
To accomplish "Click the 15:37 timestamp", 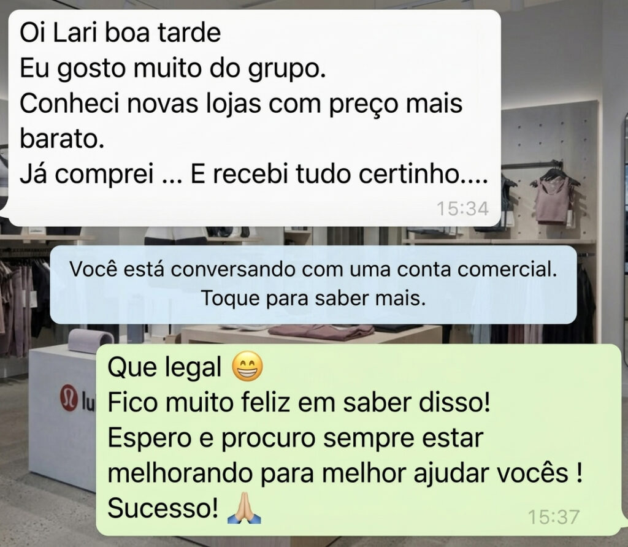I will (x=554, y=517).
